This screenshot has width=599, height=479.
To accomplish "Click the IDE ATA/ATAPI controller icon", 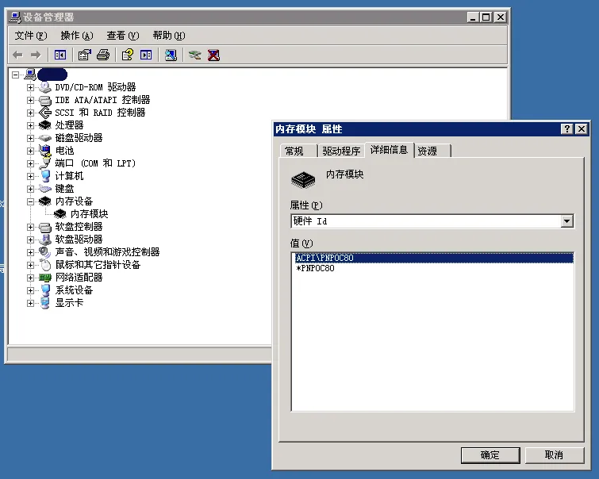I will click(45, 100).
